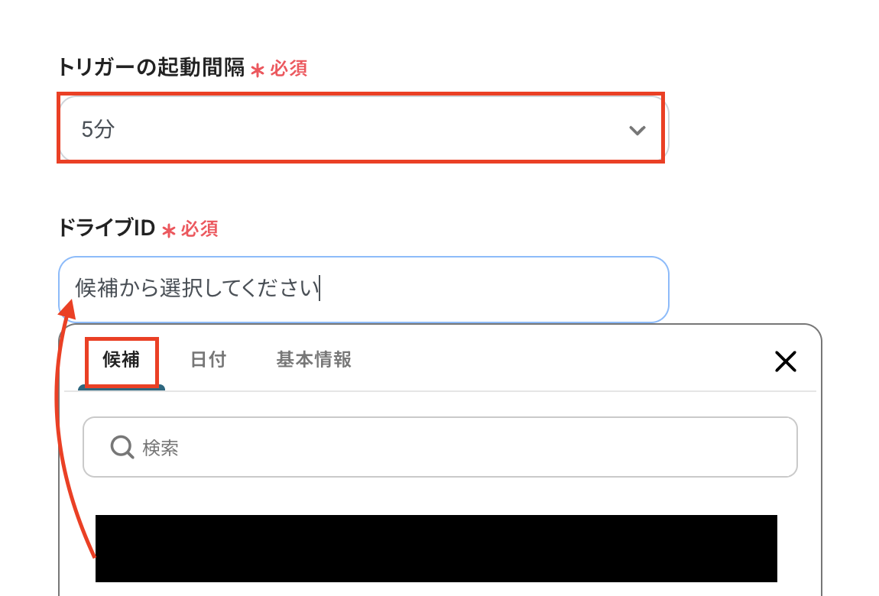Click 必須 marker beside トリガーの起動間隔
Image resolution: width=879 pixels, height=596 pixels.
coord(289,68)
